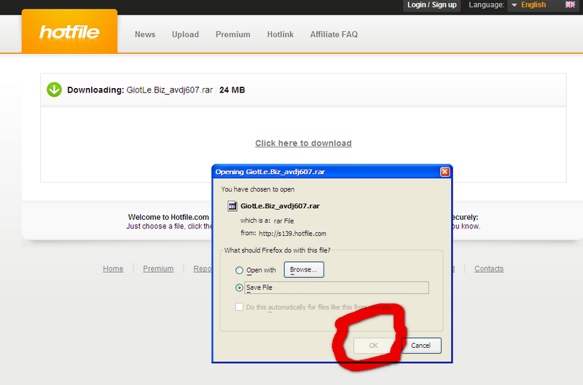Check 'Do this automatically for files like this'
583x385 pixels.
(x=240, y=307)
